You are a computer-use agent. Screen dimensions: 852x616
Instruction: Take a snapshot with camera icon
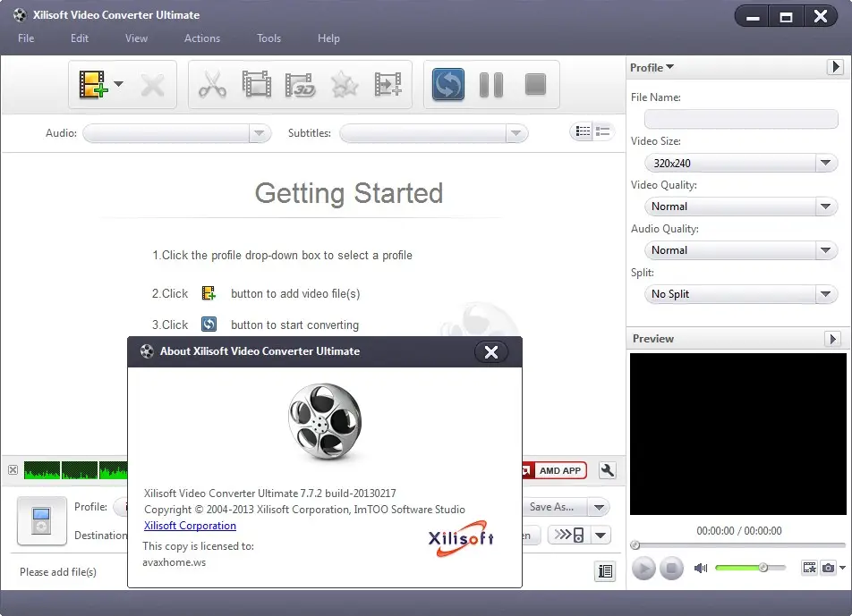(x=828, y=568)
